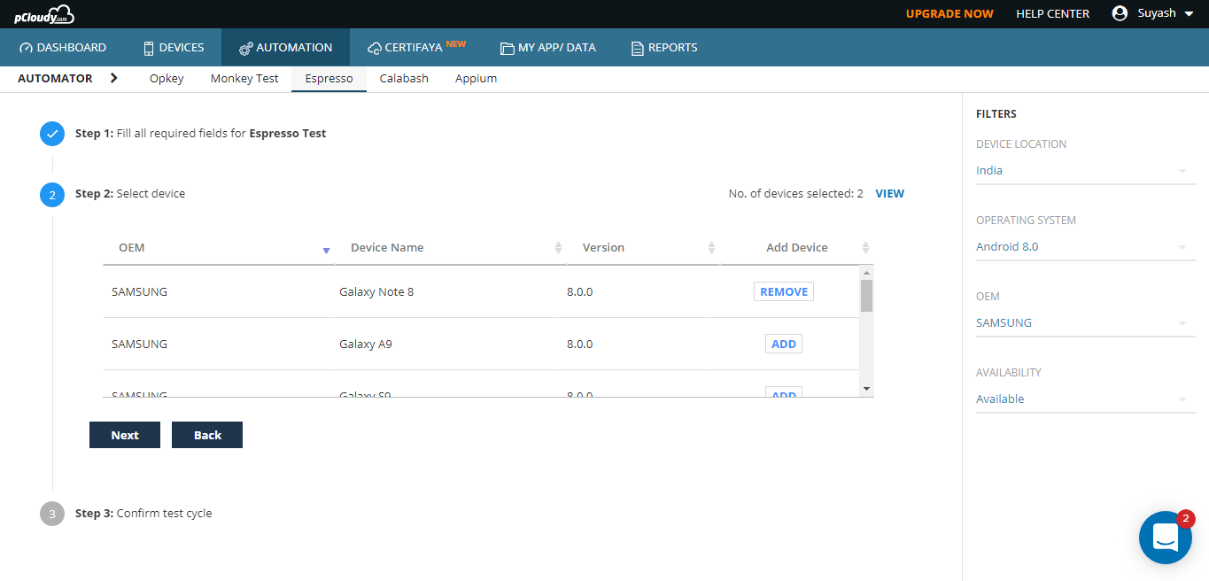This screenshot has height=581, width=1209.
Task: Click the Galaxy Note 8 device name
Action: [376, 292]
